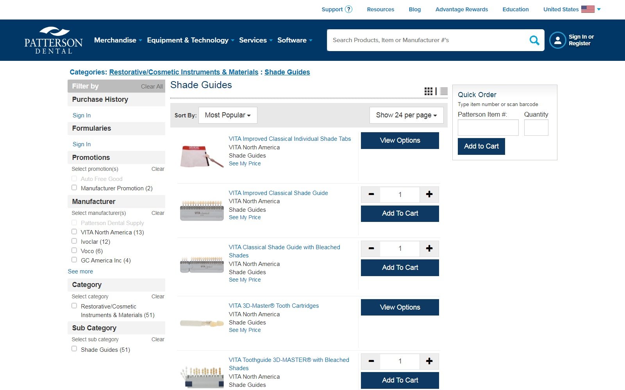Add VITA Improved Classical Shade Guide to cart
The image size is (625, 390).
[x=400, y=213]
